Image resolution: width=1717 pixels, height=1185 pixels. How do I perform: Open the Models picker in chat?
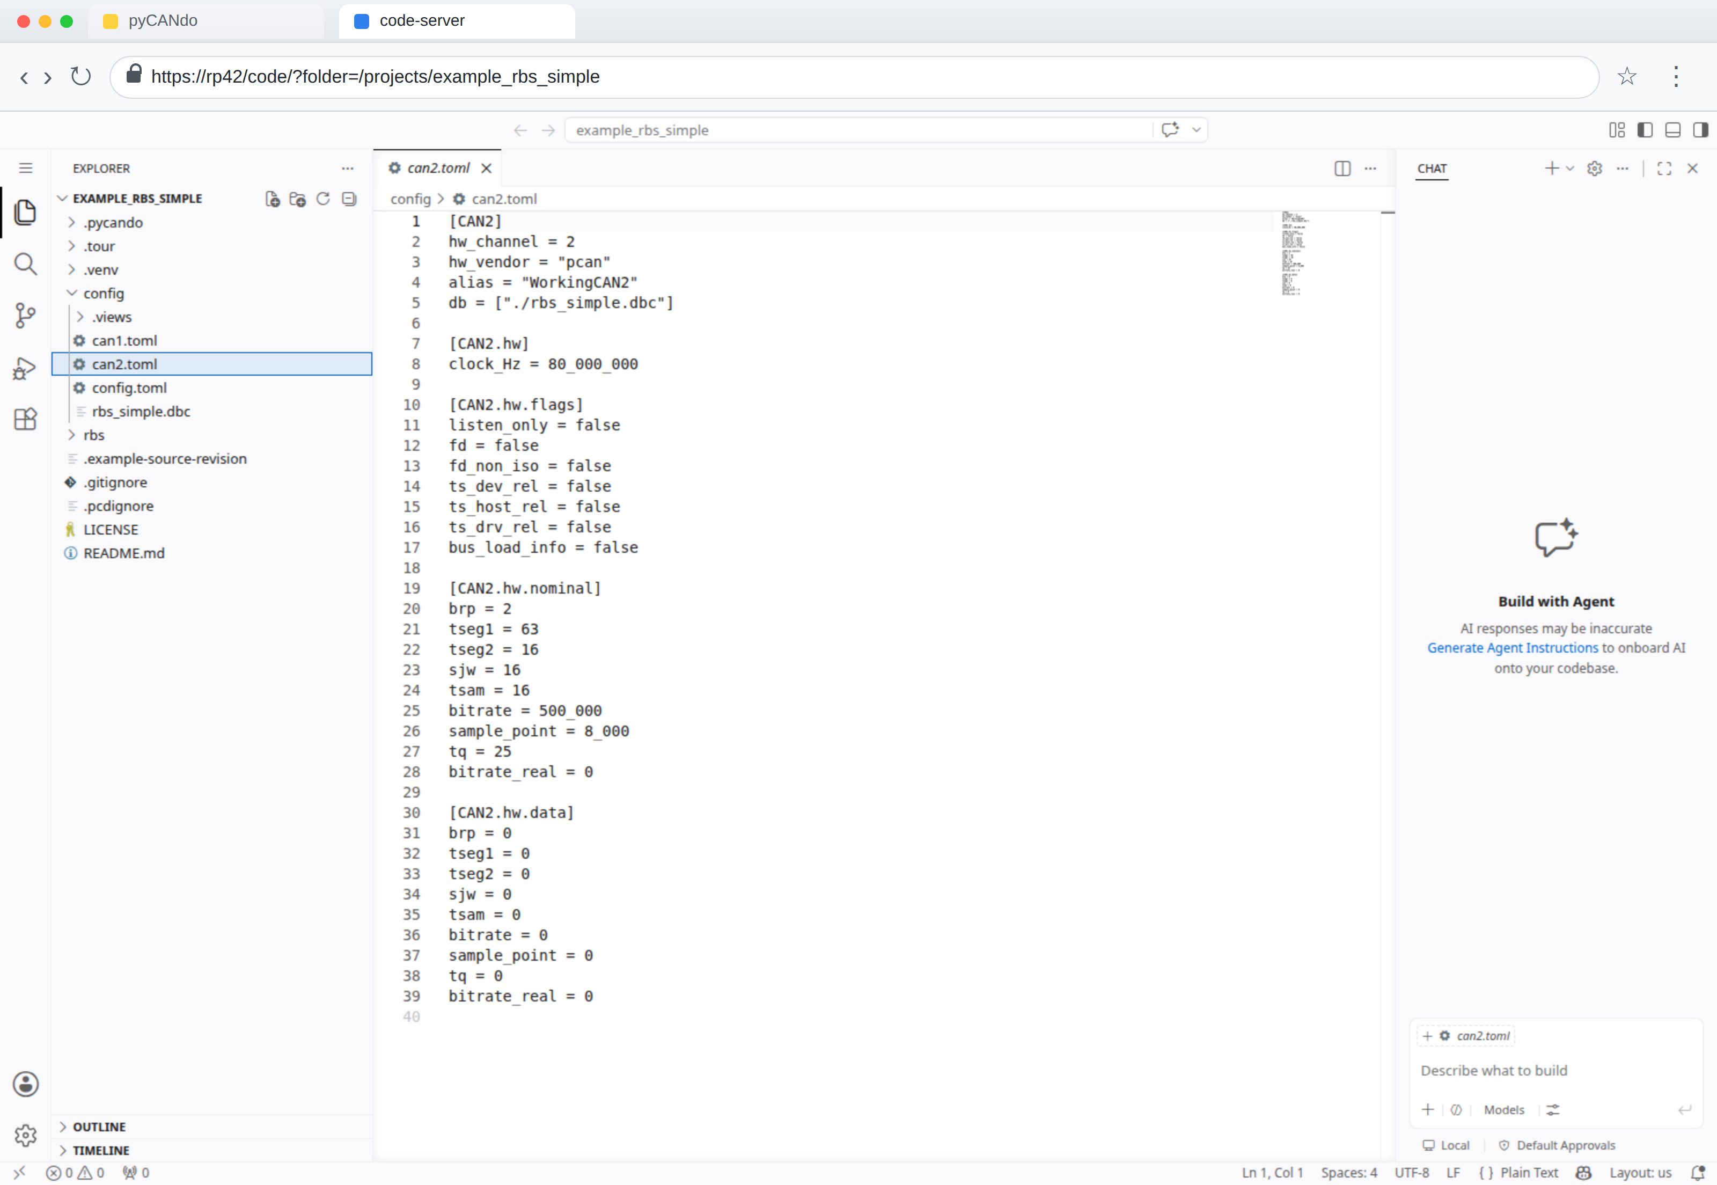[1504, 1110]
